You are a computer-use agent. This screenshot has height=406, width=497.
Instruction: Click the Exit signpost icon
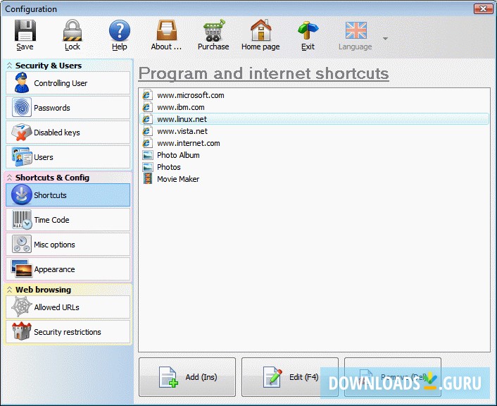[308, 30]
